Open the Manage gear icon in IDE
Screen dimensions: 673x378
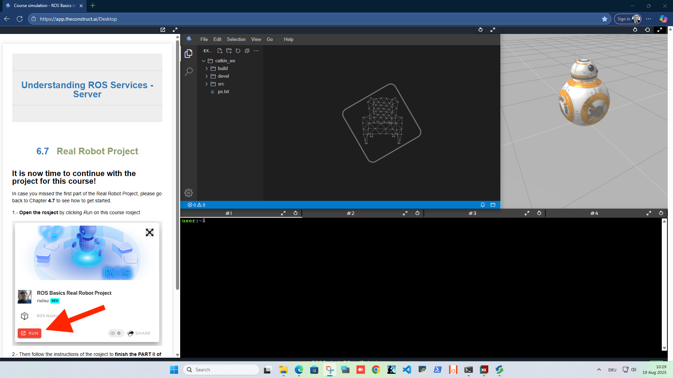pyautogui.click(x=189, y=193)
